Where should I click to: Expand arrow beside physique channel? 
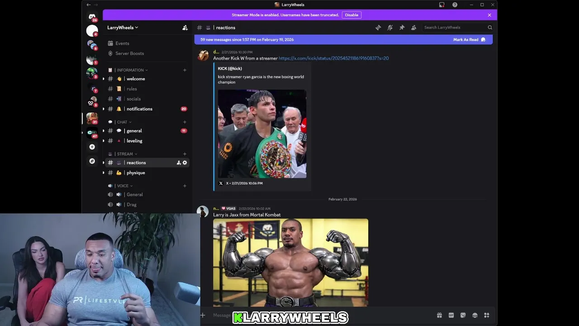(104, 173)
